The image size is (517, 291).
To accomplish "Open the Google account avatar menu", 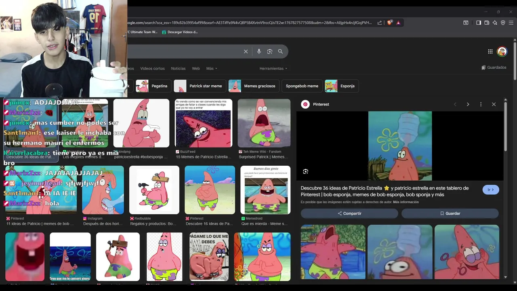I will click(502, 51).
